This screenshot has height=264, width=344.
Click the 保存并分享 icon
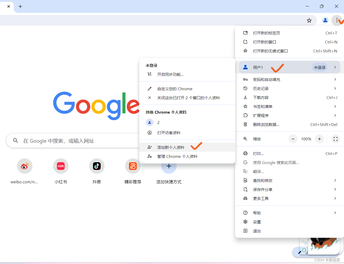pos(245,189)
